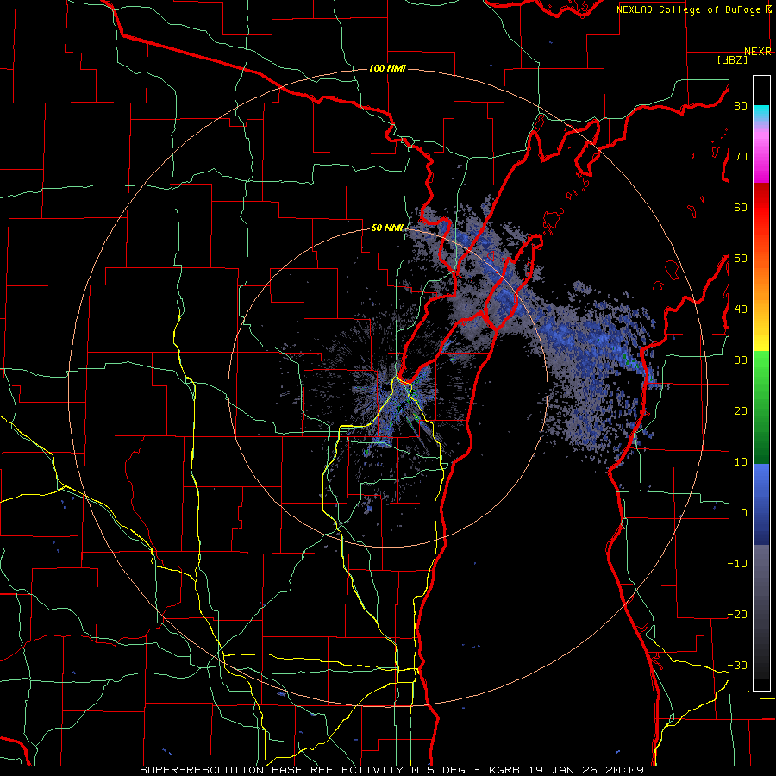Click the blue segment of the color scale
Image resolution: width=776 pixels, height=776 pixels.
(x=761, y=504)
